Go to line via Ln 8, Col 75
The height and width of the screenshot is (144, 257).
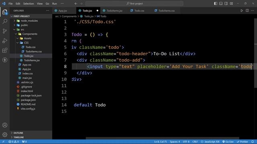tap(160, 142)
